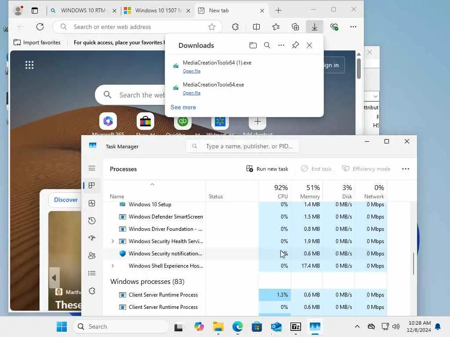Open Details page in Task Manager sidebar

click(92, 273)
